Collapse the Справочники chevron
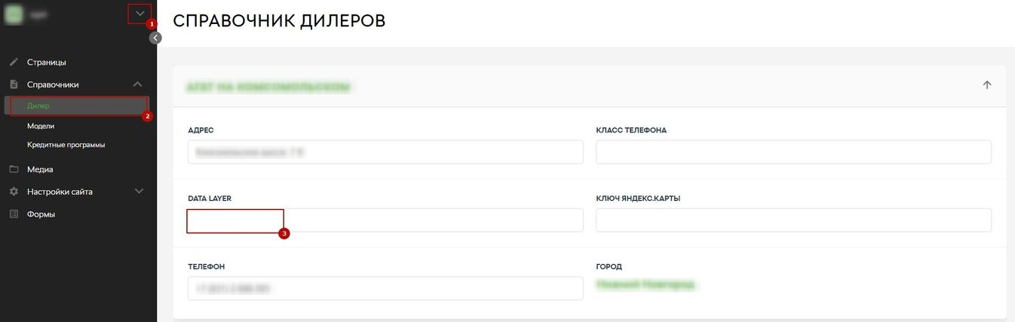 [137, 84]
